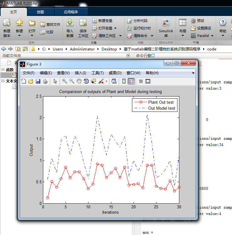Toggle Zoom In tool in figure
Image resolution: width=232 pixels, height=235 pixels.
pyautogui.click(x=65, y=81)
